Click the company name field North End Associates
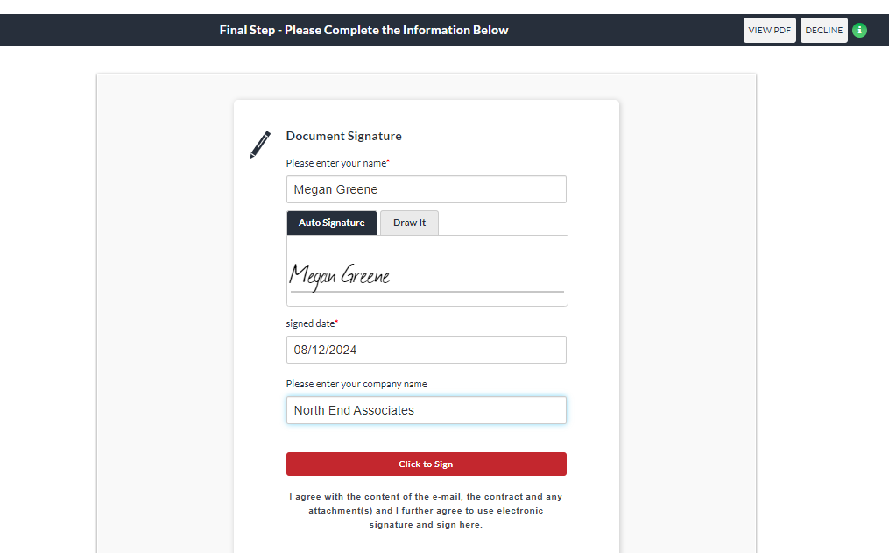 tap(426, 410)
